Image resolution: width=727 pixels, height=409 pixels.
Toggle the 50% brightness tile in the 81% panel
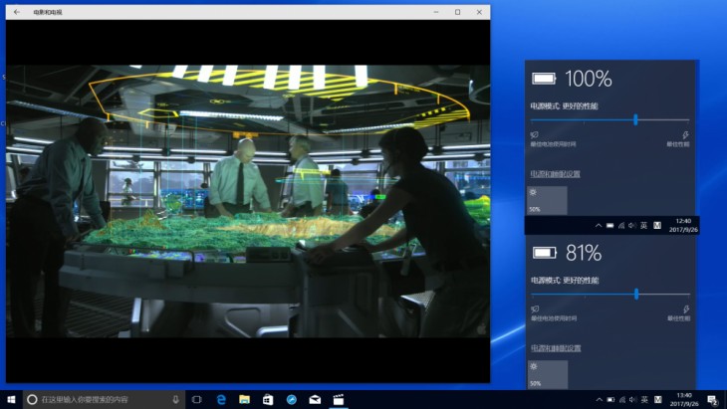tap(548, 374)
